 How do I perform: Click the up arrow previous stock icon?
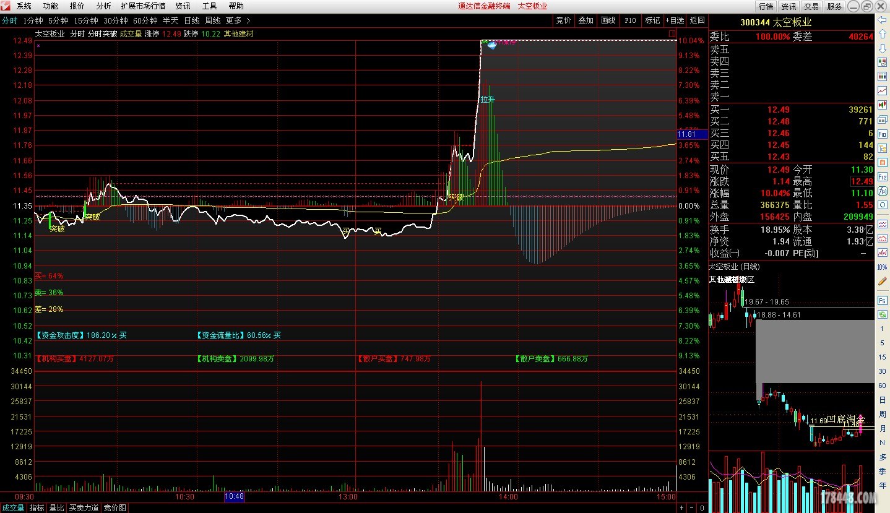(882, 34)
